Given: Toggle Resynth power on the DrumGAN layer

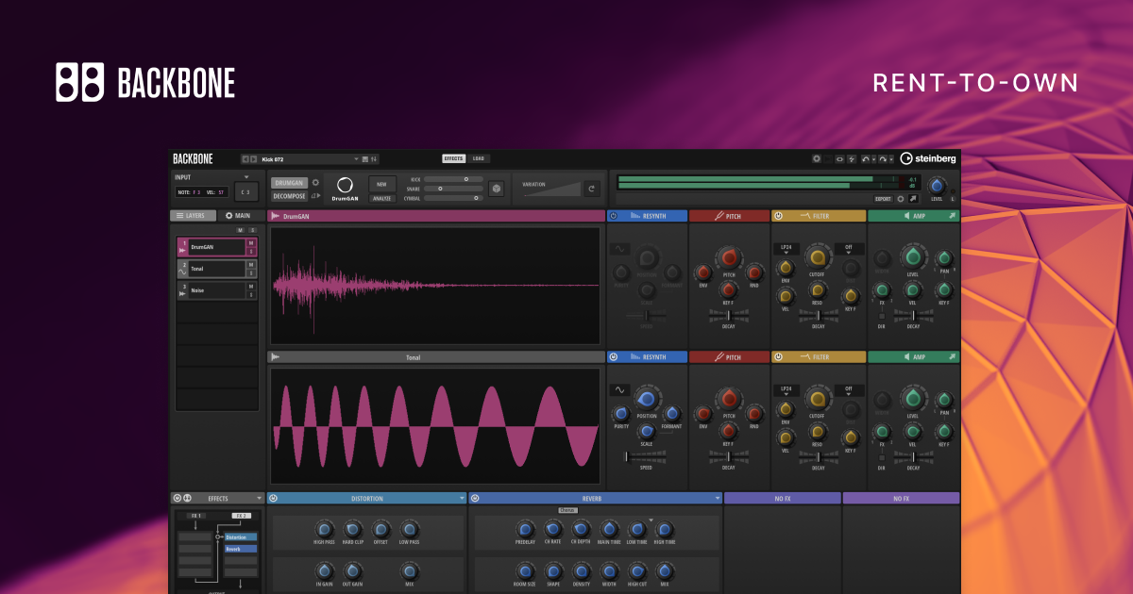Looking at the screenshot, I should click(613, 216).
